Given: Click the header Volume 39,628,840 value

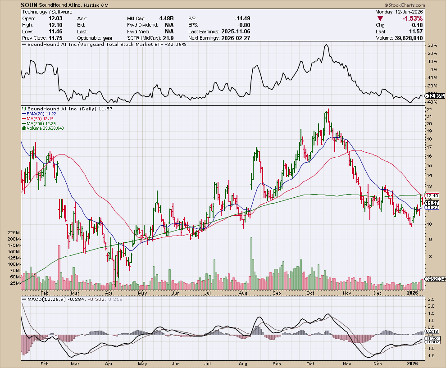Looking at the screenshot, I should (x=409, y=38).
